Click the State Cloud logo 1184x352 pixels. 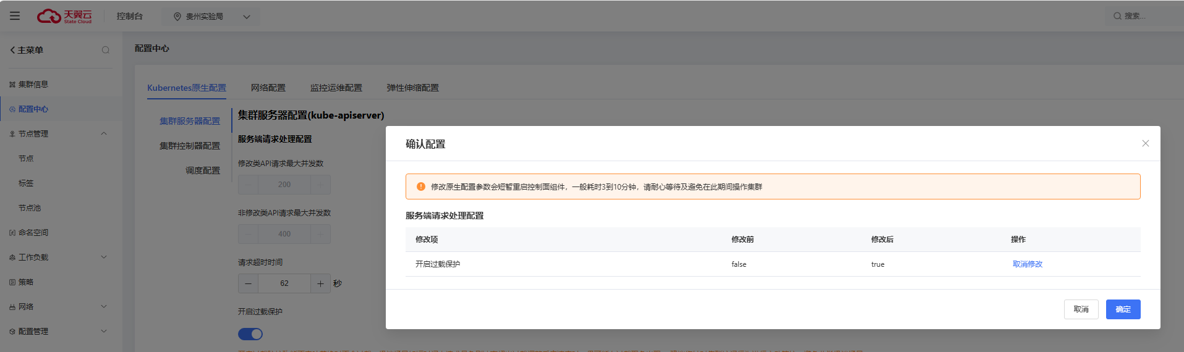pyautogui.click(x=64, y=16)
